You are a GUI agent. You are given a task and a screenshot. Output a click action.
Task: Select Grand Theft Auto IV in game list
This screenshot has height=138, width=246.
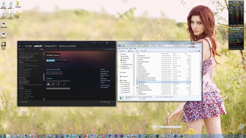24,81
